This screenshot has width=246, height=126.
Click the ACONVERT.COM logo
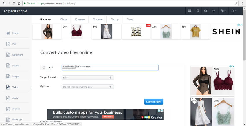[15, 11]
